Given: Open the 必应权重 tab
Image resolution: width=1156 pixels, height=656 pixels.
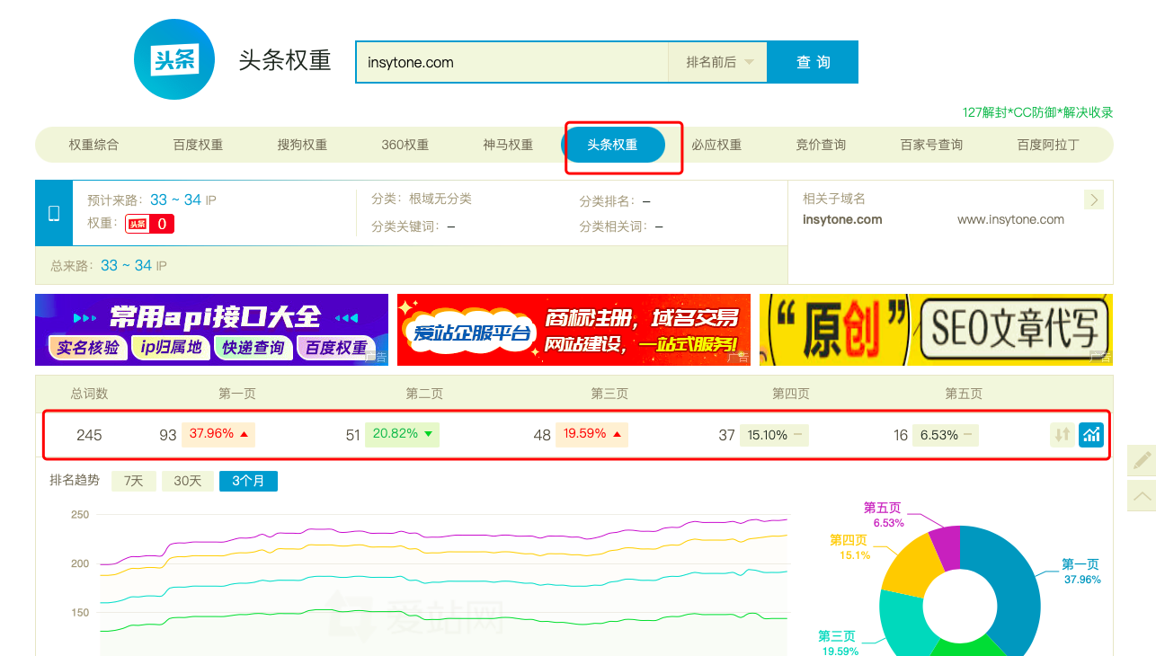Looking at the screenshot, I should tap(716, 145).
